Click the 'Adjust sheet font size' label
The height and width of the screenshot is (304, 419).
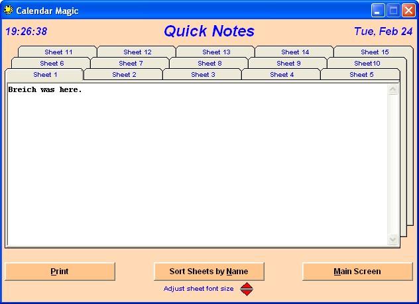(x=198, y=289)
